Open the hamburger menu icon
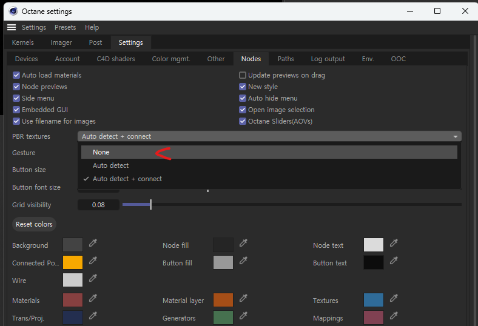478x326 pixels. 12,27
